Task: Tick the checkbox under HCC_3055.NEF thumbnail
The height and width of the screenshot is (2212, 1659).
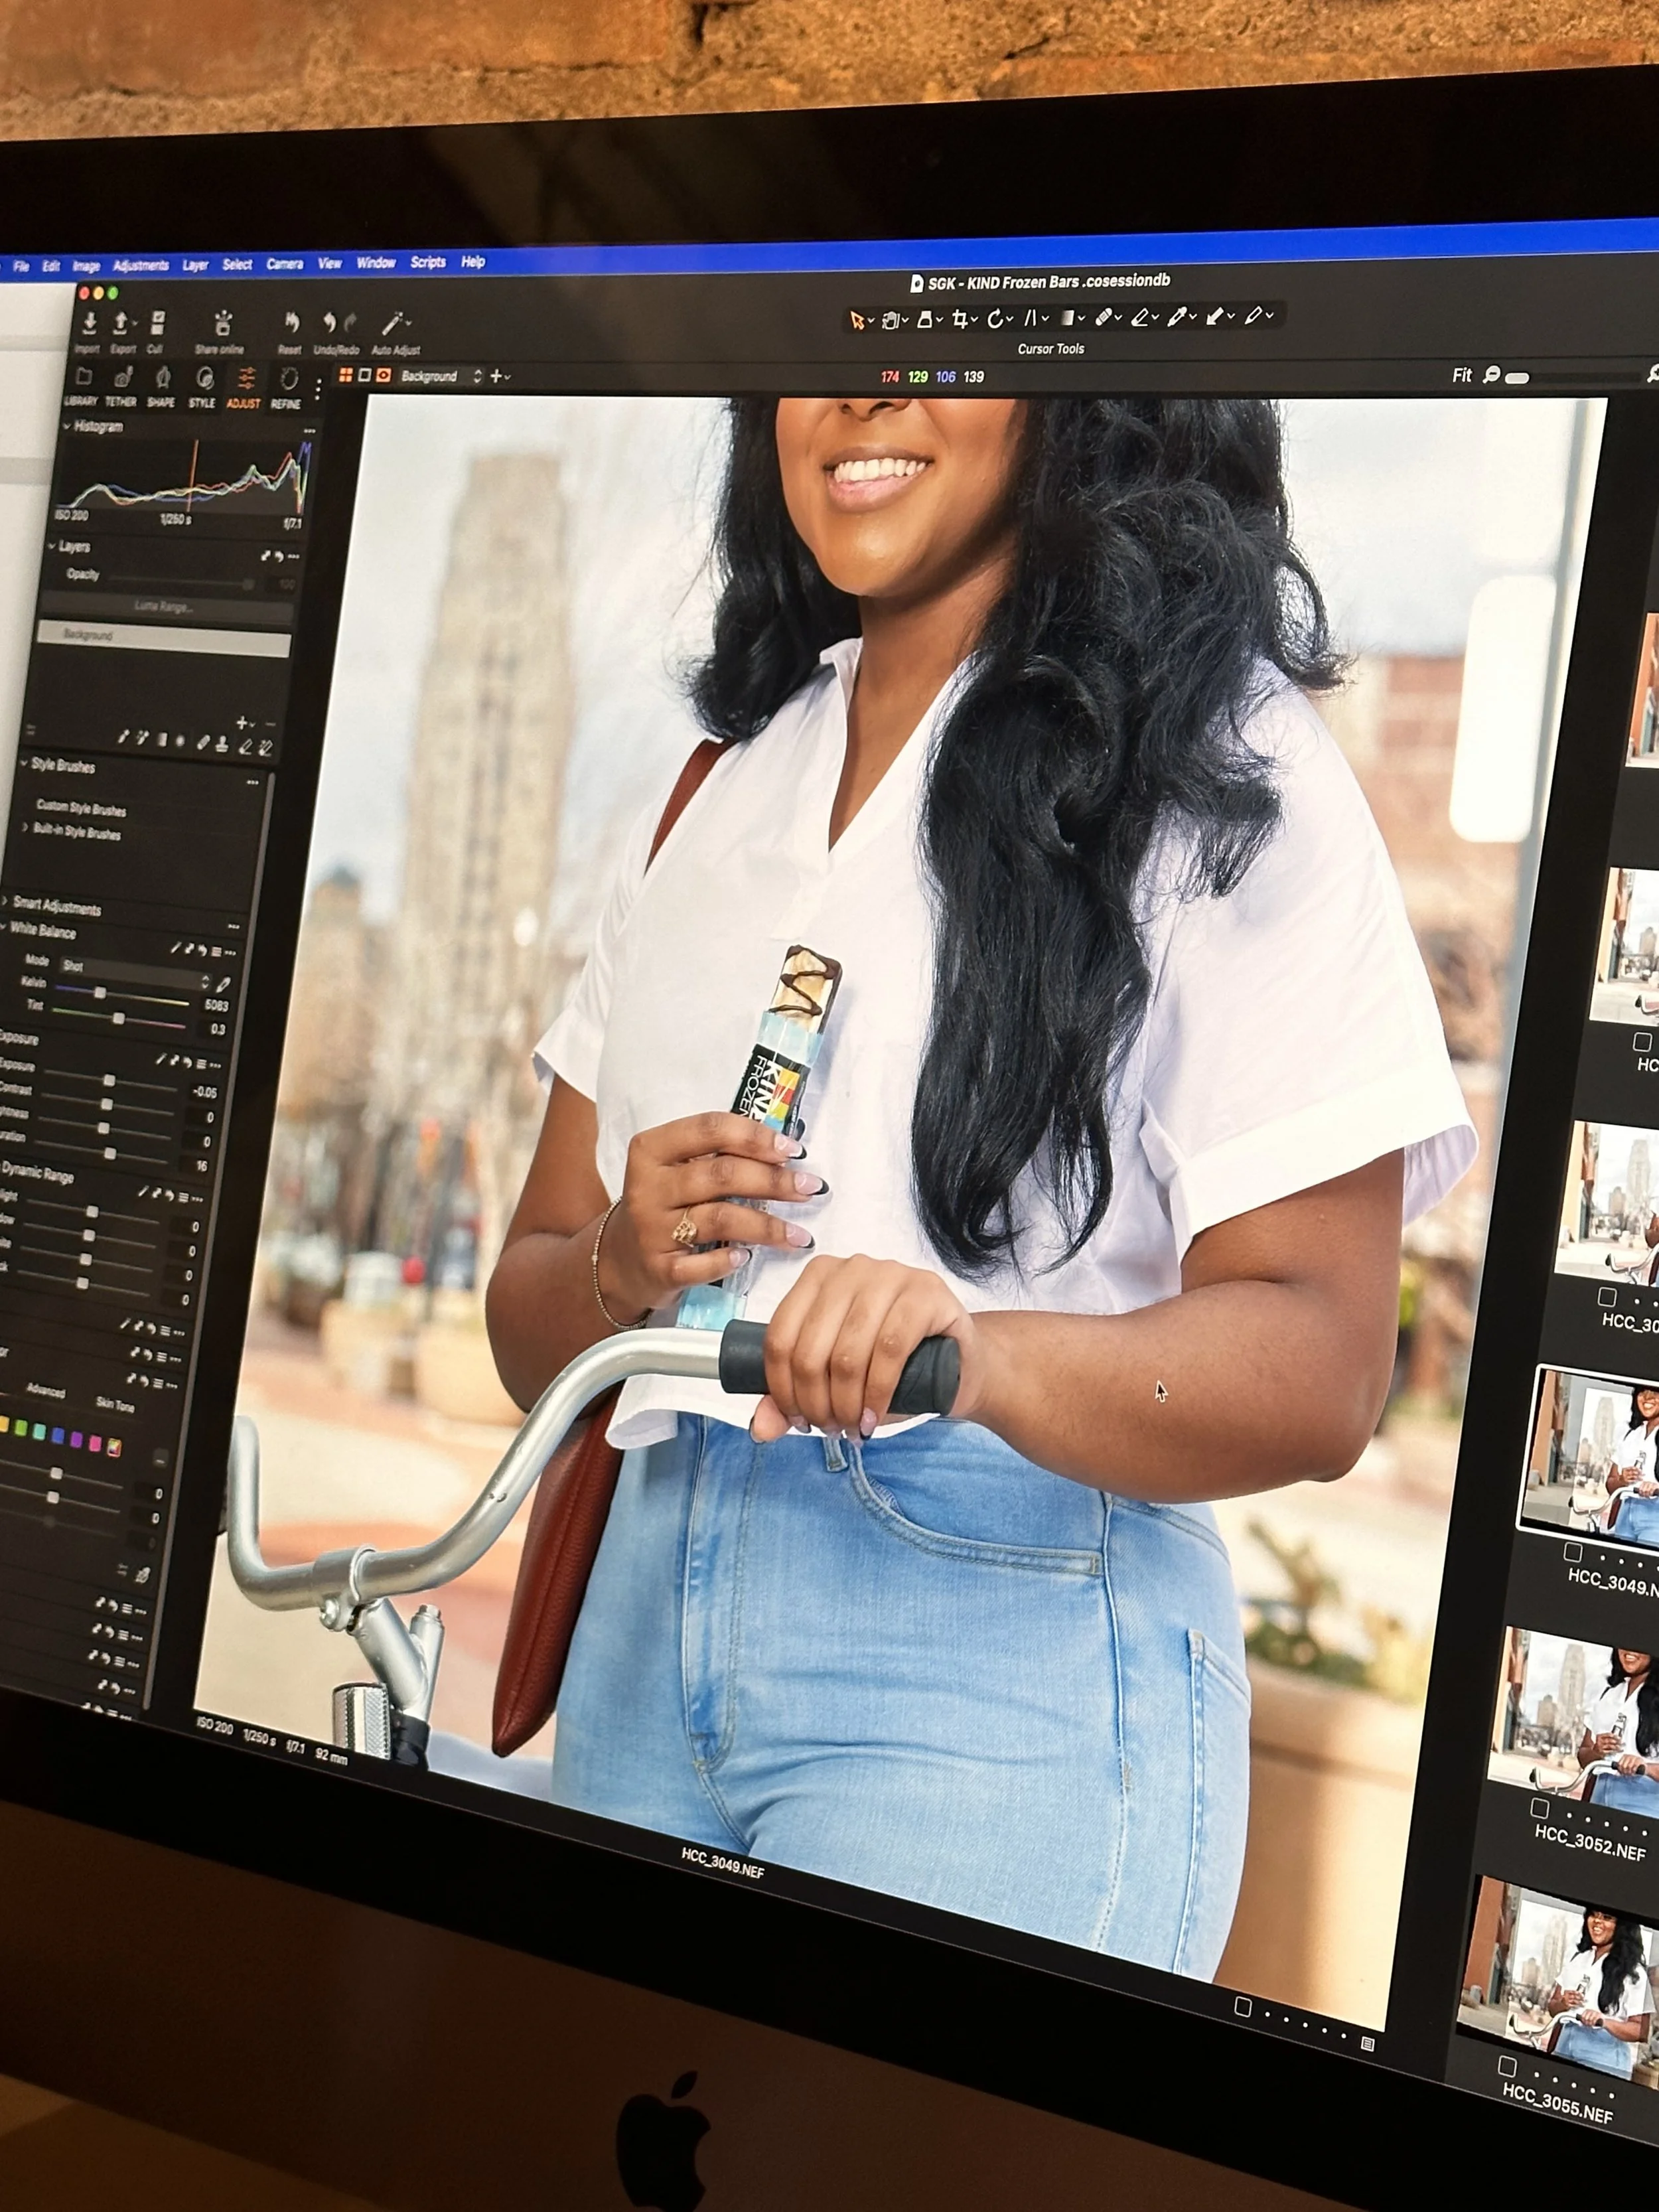Action: point(1507,2065)
